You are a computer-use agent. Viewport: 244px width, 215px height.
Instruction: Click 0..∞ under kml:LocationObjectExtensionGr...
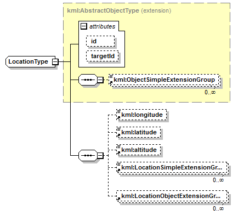tap(218, 208)
